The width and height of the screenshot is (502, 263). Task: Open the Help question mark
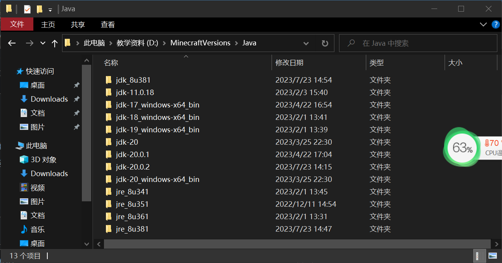point(495,24)
